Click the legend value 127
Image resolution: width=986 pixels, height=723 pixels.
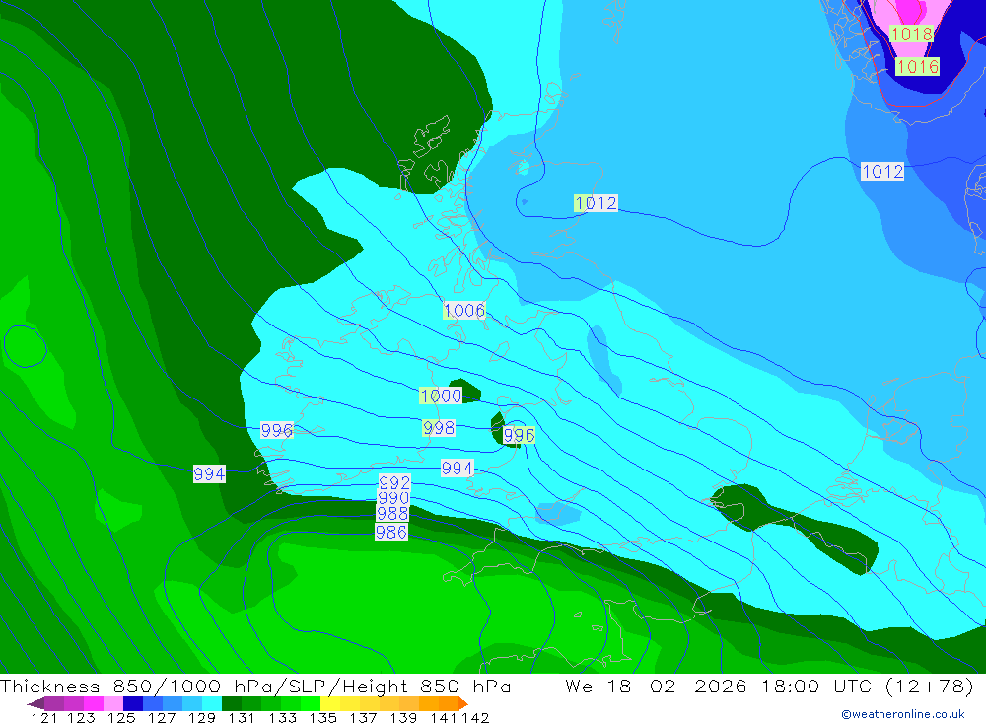point(162,718)
